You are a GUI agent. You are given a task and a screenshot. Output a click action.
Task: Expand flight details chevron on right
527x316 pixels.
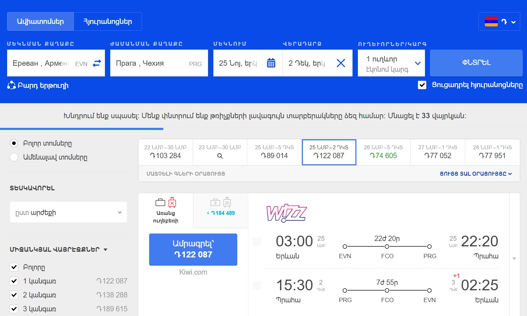pyautogui.click(x=514, y=258)
